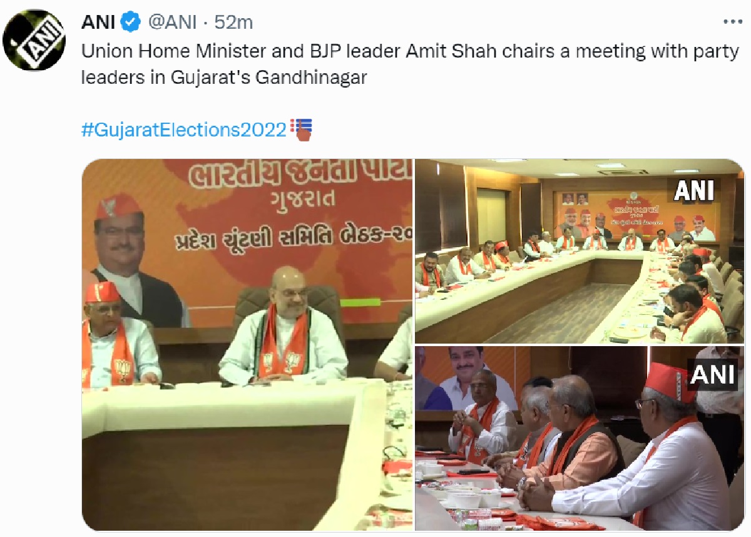751x537 pixels.
Task: Open the ANI profile avatar
Action: coord(34,40)
